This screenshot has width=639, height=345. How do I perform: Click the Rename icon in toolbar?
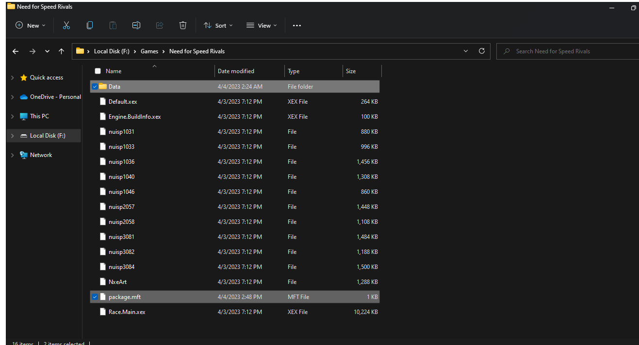[x=136, y=25]
